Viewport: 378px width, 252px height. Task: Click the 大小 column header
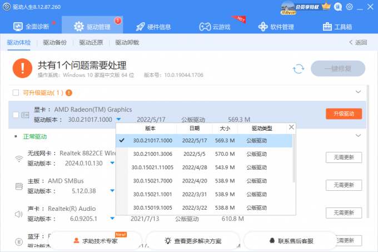click(225, 129)
